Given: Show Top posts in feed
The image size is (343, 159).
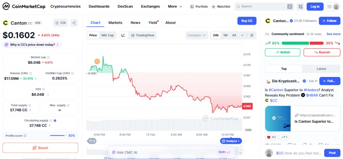Looking at the screenshot, I should tap(284, 69).
